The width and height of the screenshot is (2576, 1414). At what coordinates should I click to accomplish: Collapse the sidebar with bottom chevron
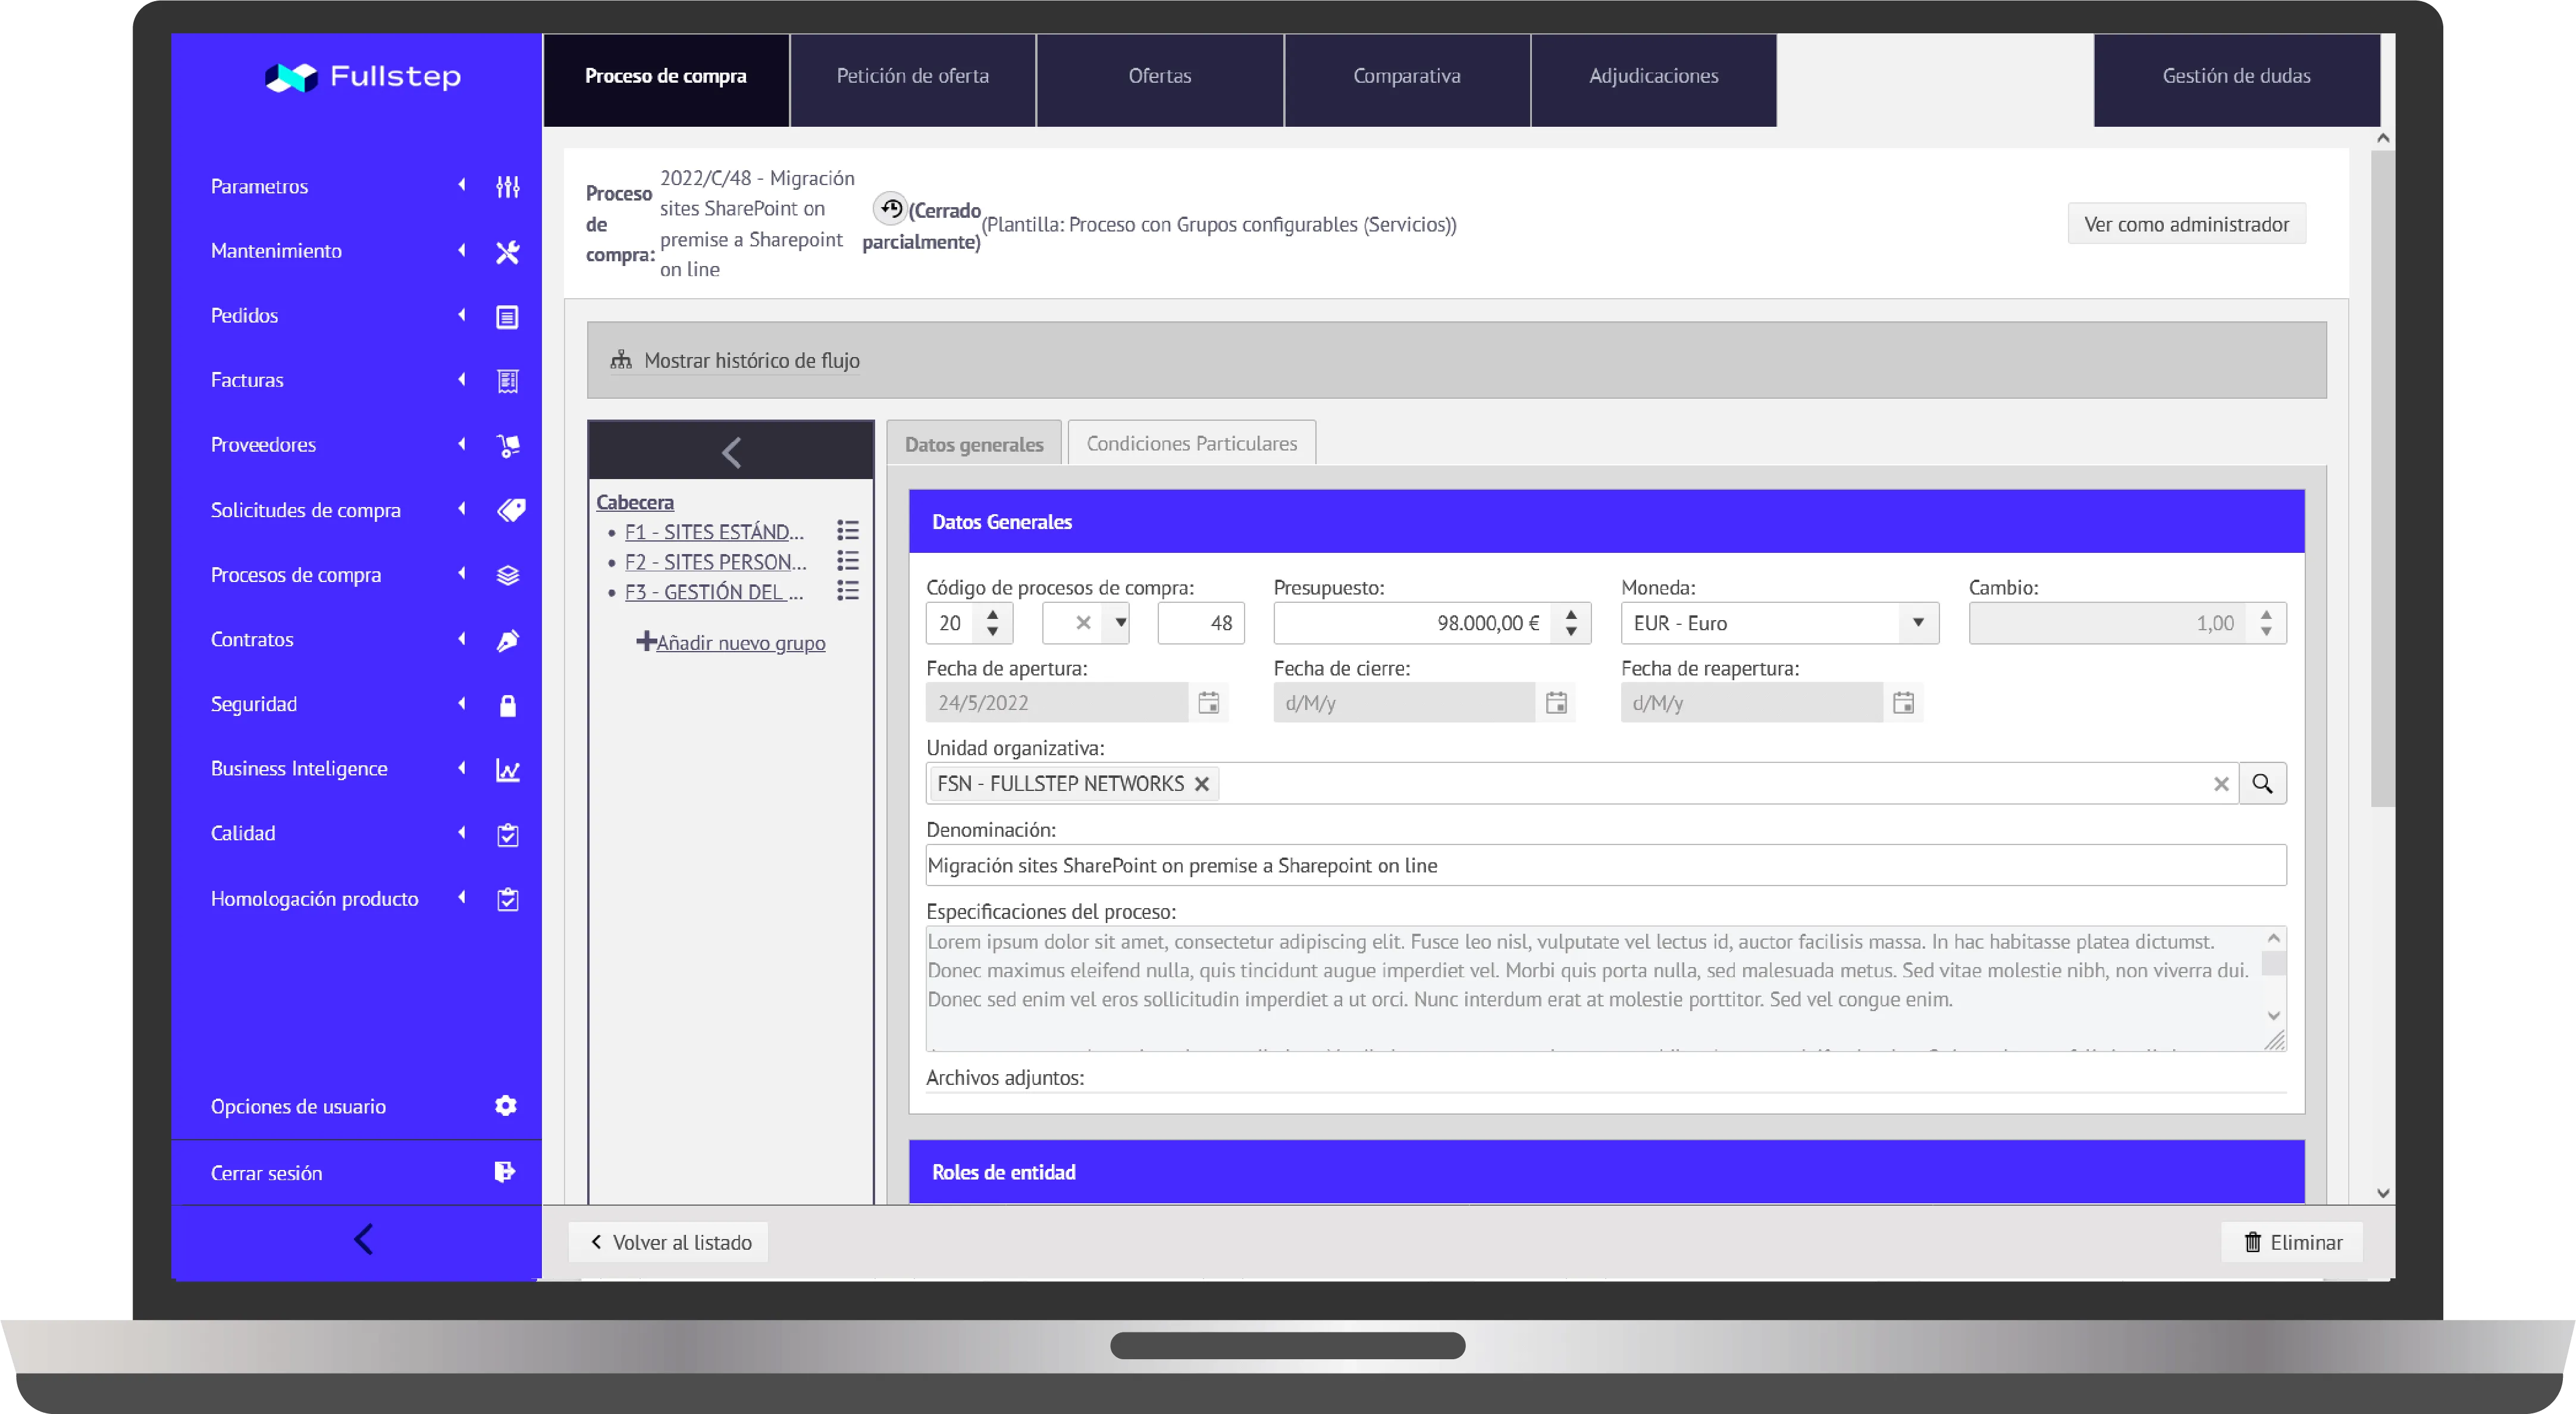[x=363, y=1240]
